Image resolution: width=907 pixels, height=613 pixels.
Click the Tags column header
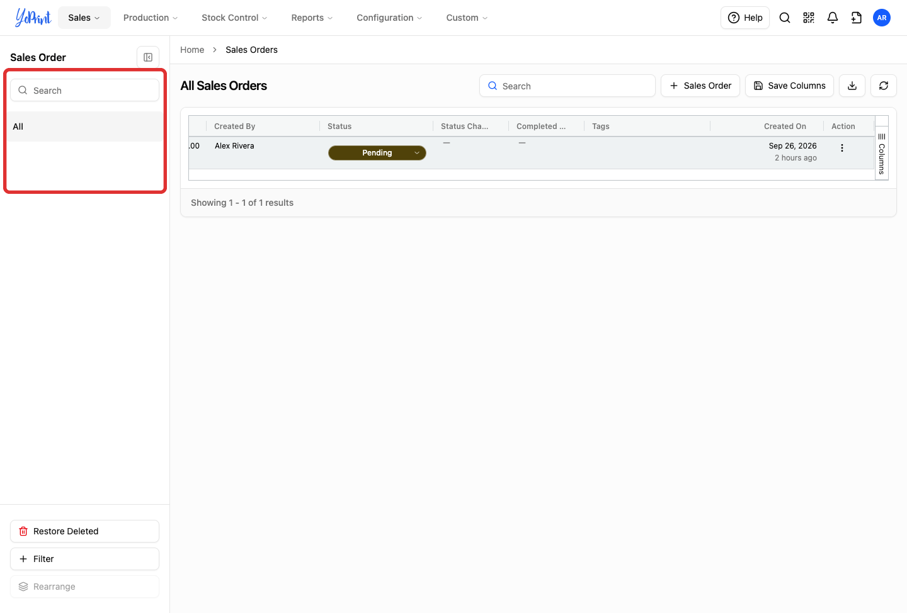(601, 127)
